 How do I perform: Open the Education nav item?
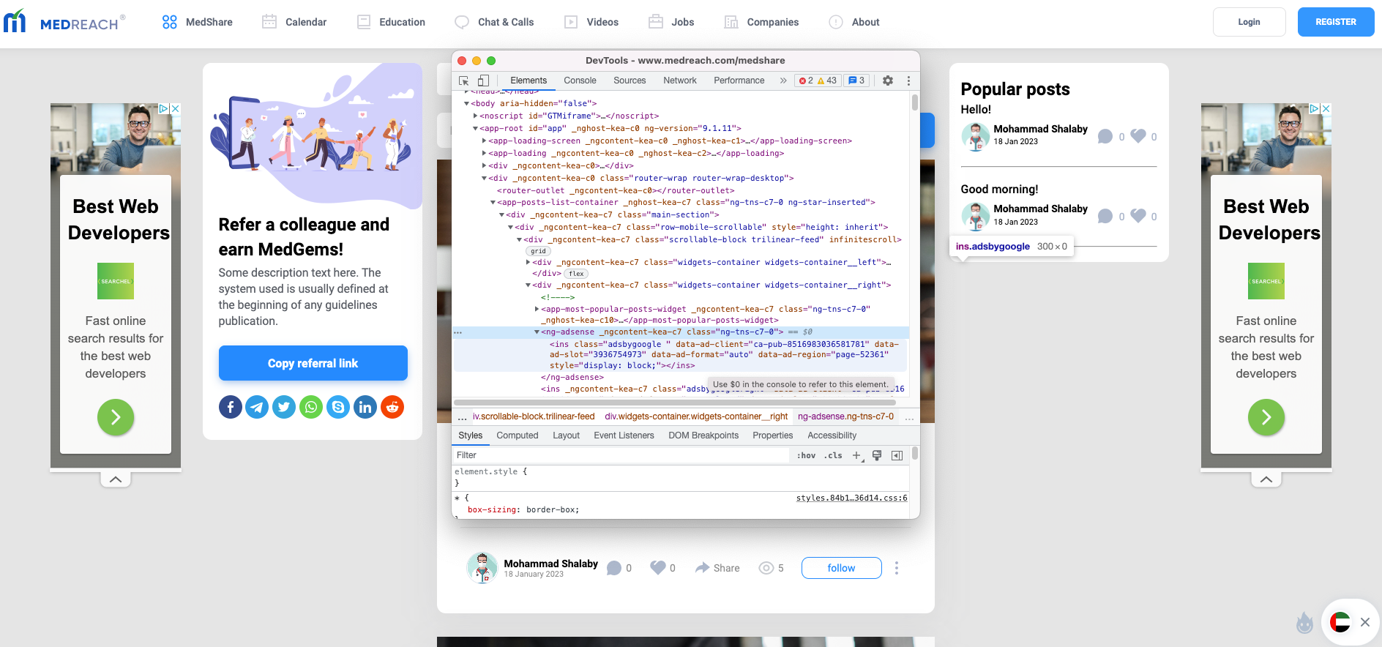tap(391, 22)
